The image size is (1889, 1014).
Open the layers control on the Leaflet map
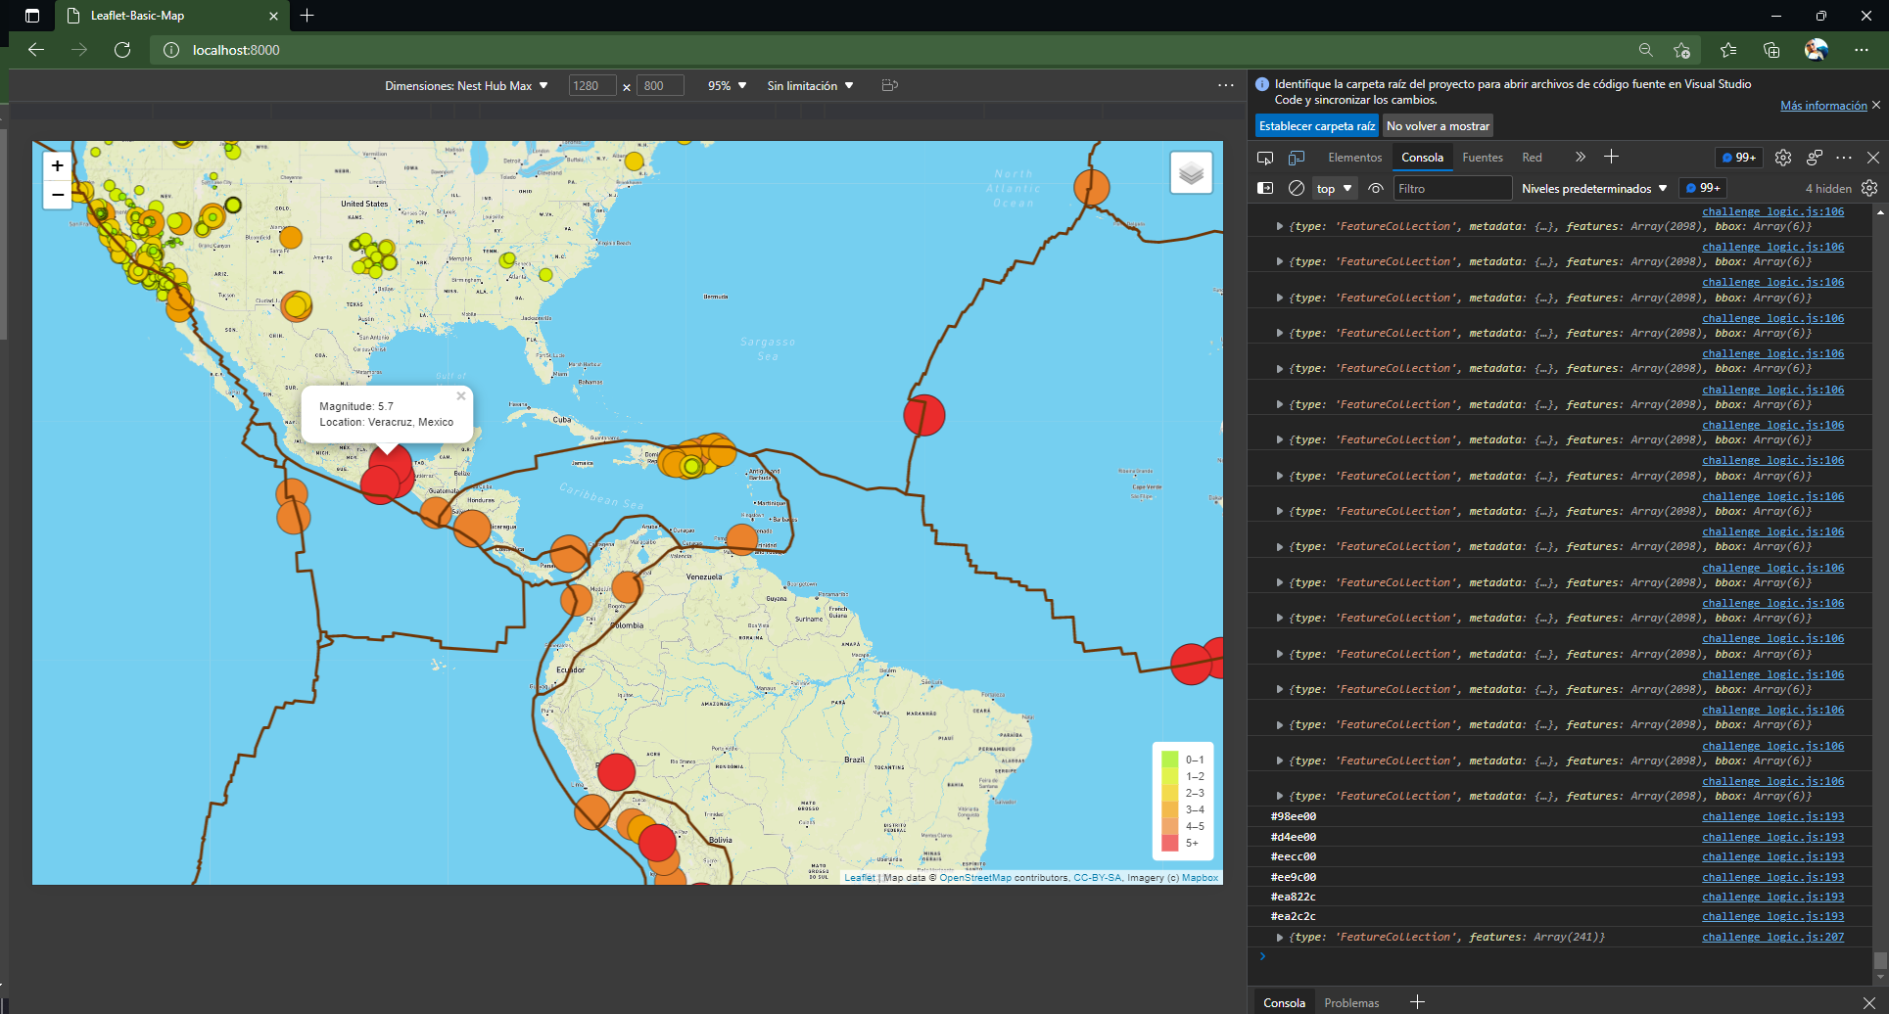[1191, 172]
